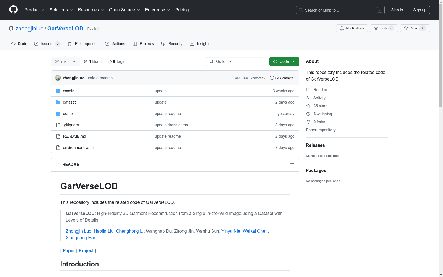Open commit hash cb70860
The height and width of the screenshot is (277, 443).
tap(241, 78)
